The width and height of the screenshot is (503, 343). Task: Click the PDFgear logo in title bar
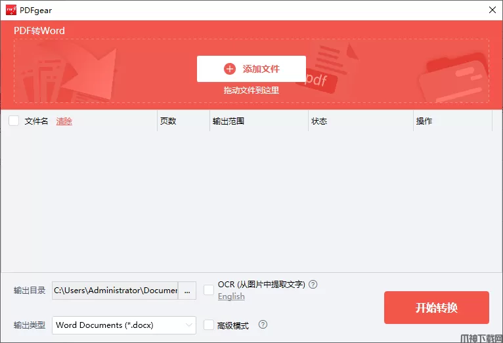pyautogui.click(x=11, y=10)
